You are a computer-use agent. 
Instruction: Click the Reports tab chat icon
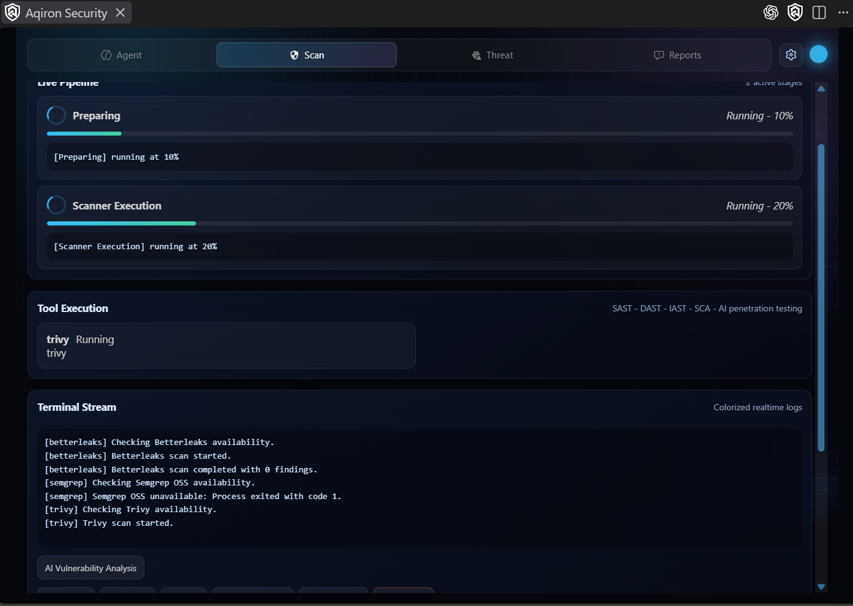tap(659, 55)
